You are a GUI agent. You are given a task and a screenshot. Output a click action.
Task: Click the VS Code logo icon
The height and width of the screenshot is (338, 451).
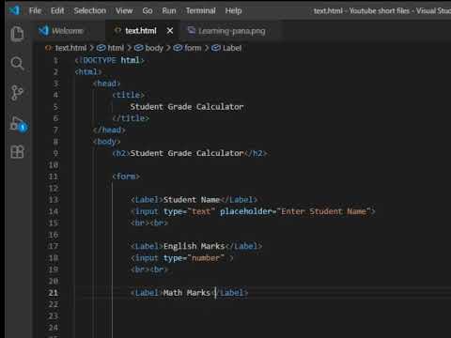pos(13,10)
